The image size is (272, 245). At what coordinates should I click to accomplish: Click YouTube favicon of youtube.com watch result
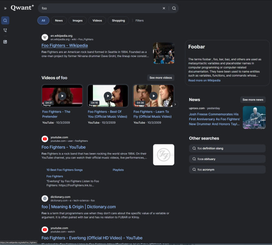click(x=45, y=230)
